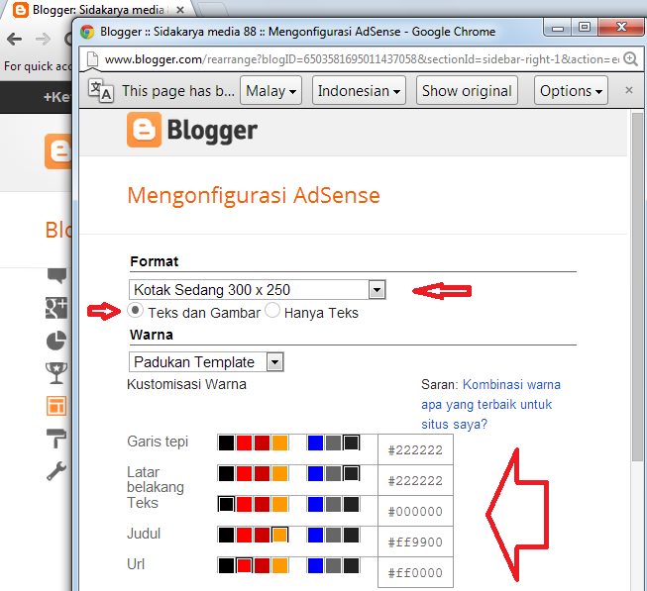The height and width of the screenshot is (591, 647).
Task: Click the Show original button
Action: pyautogui.click(x=467, y=90)
